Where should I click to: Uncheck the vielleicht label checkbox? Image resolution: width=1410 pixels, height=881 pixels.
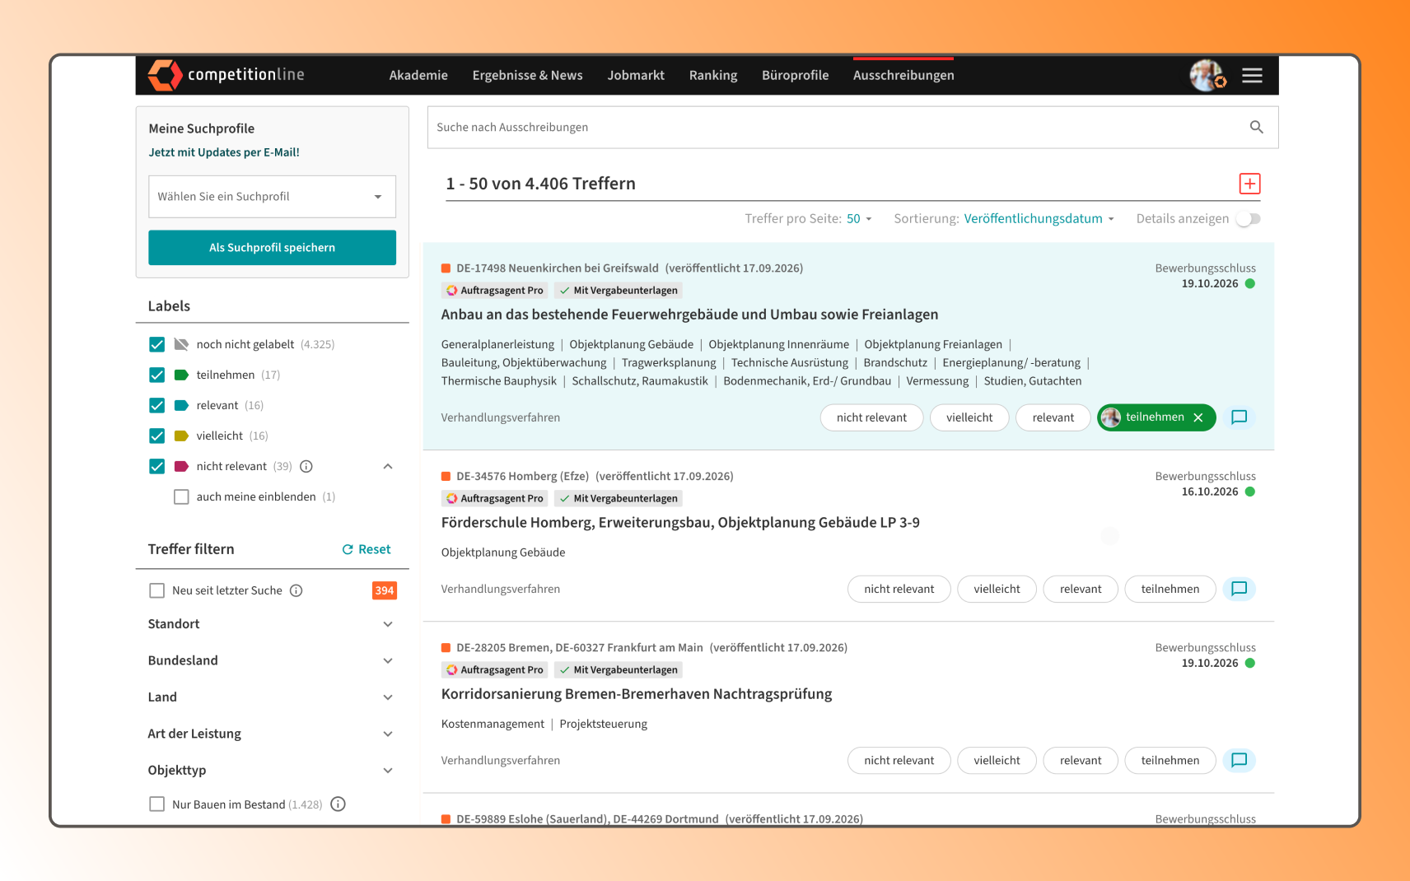pos(156,436)
